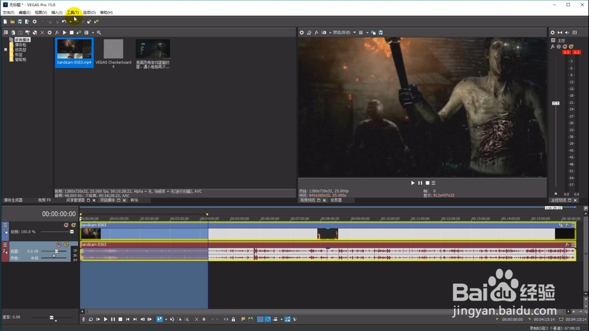Toggle the lock event icon in the timeline toolbar

click(233, 319)
